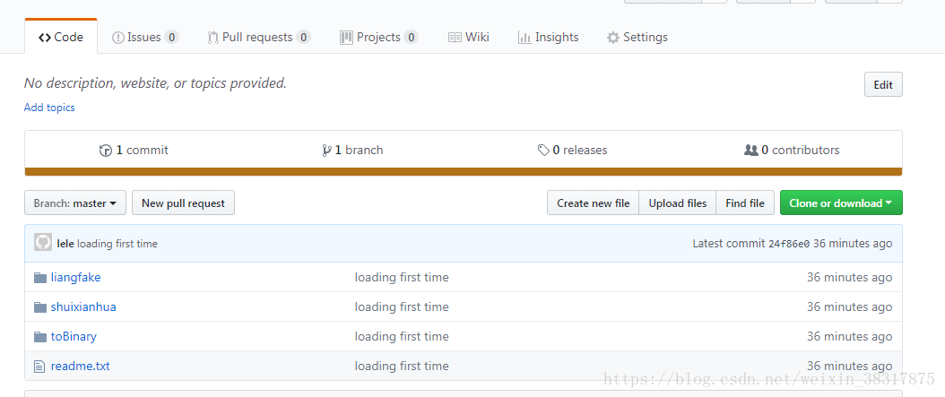Open the Pull requests tab
The height and width of the screenshot is (397, 945).
point(258,37)
